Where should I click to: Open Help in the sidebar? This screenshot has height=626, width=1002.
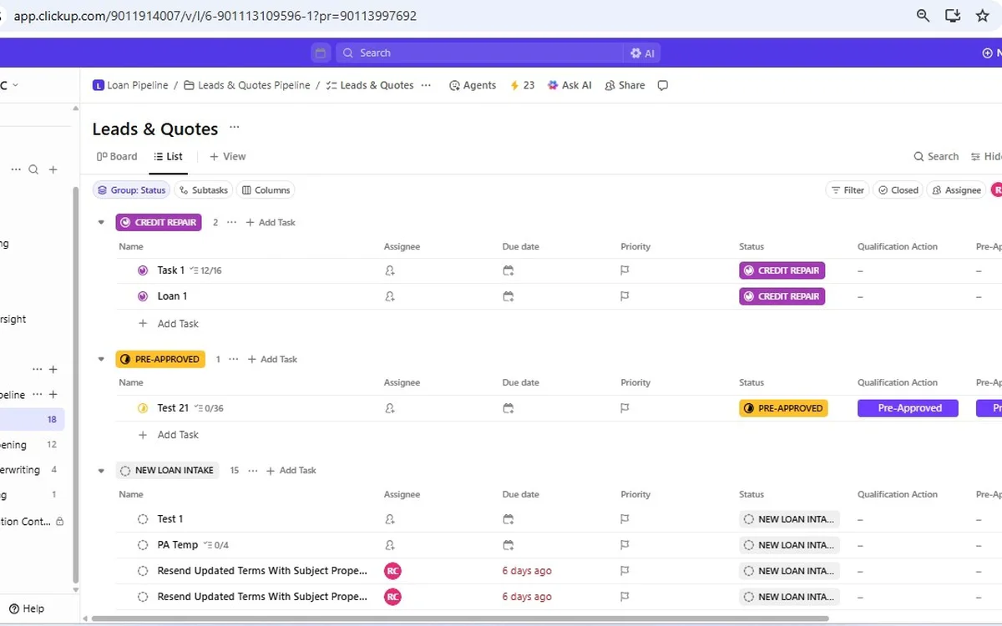point(27,608)
